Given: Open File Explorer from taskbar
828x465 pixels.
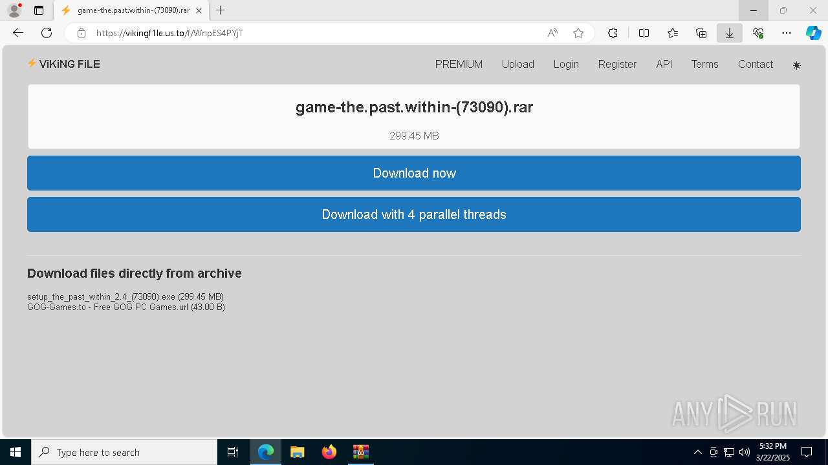Looking at the screenshot, I should (298, 452).
